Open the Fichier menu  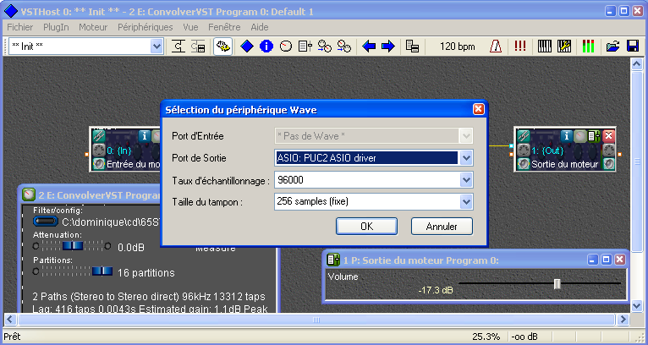coord(19,27)
